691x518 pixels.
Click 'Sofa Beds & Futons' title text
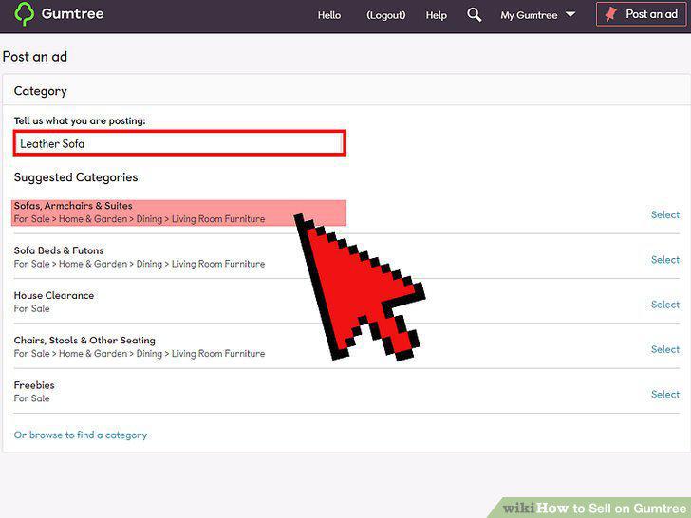click(x=59, y=250)
